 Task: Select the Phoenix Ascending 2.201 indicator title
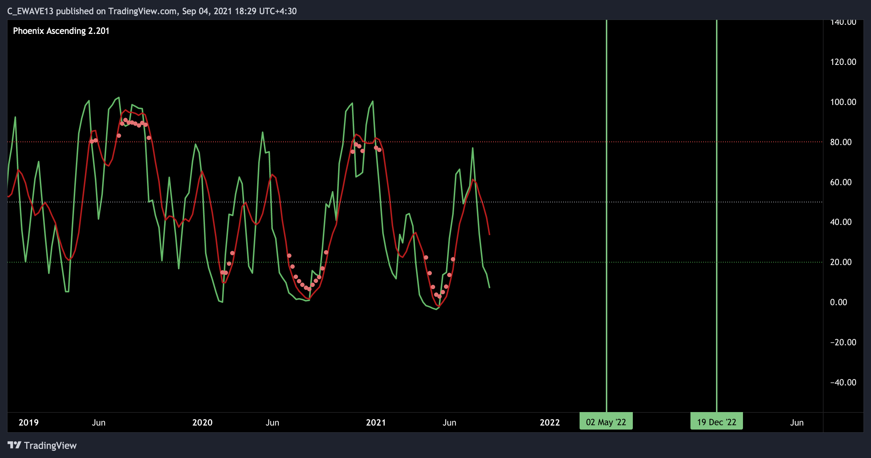tap(61, 31)
